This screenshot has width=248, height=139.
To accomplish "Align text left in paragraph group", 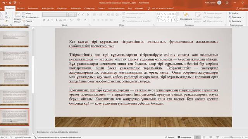I will 94,20.
